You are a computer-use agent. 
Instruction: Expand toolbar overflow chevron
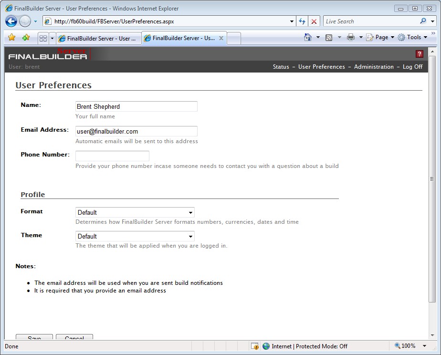coord(433,33)
